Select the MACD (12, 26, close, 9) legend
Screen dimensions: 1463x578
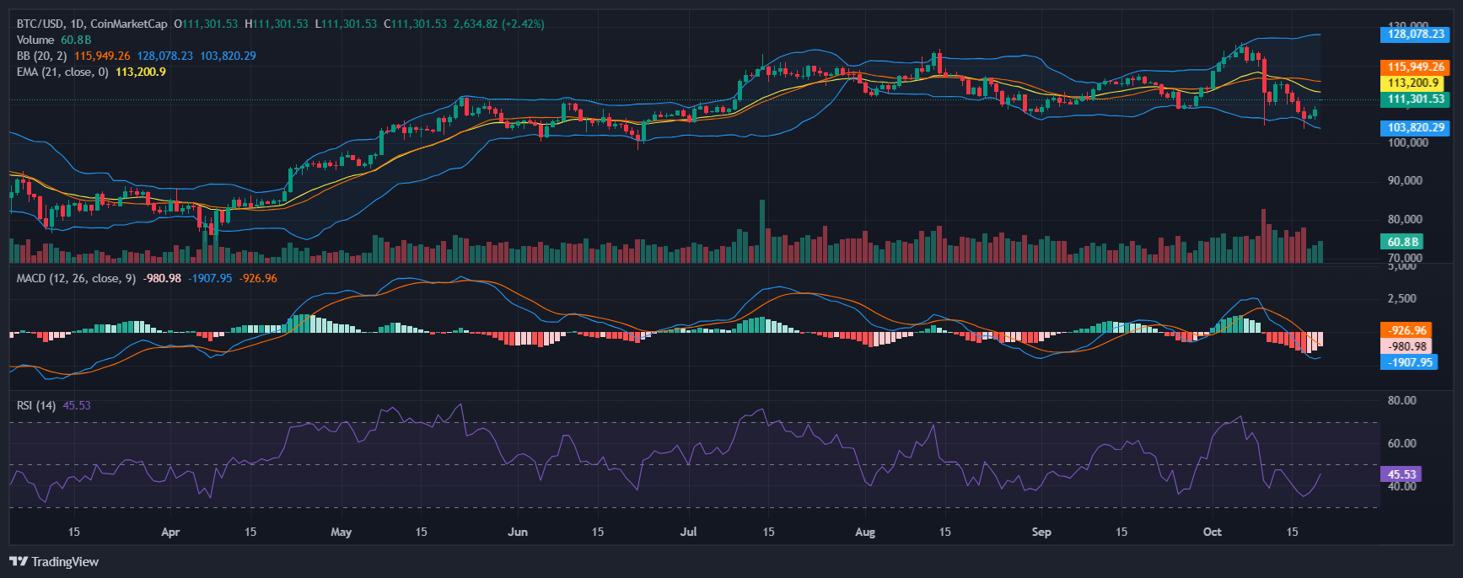(x=76, y=278)
